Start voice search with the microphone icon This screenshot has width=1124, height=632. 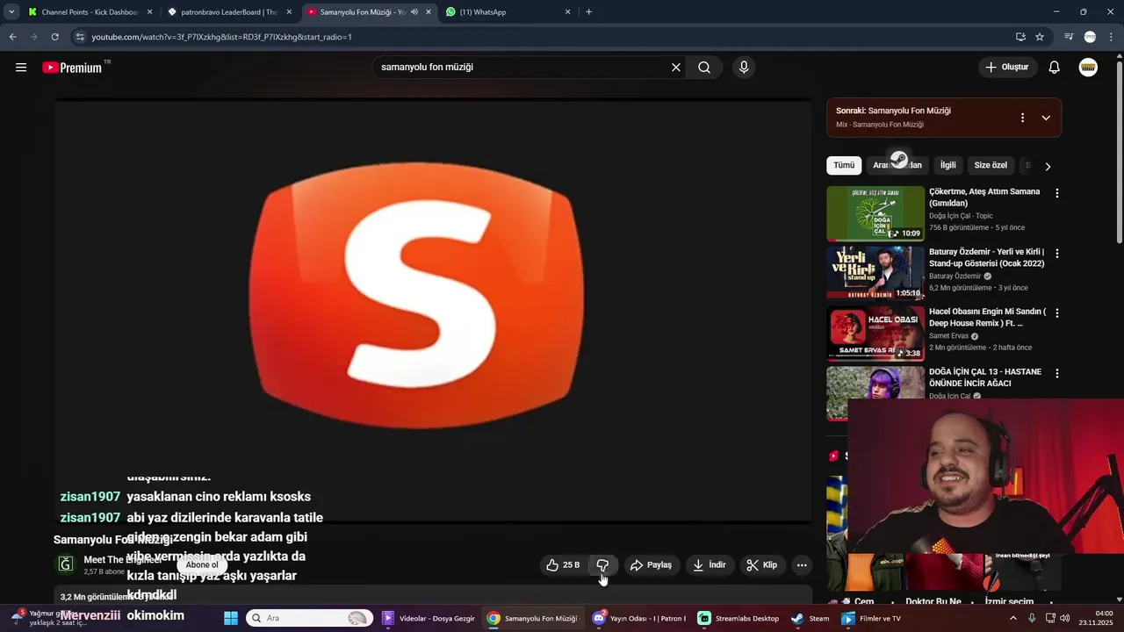744,68
